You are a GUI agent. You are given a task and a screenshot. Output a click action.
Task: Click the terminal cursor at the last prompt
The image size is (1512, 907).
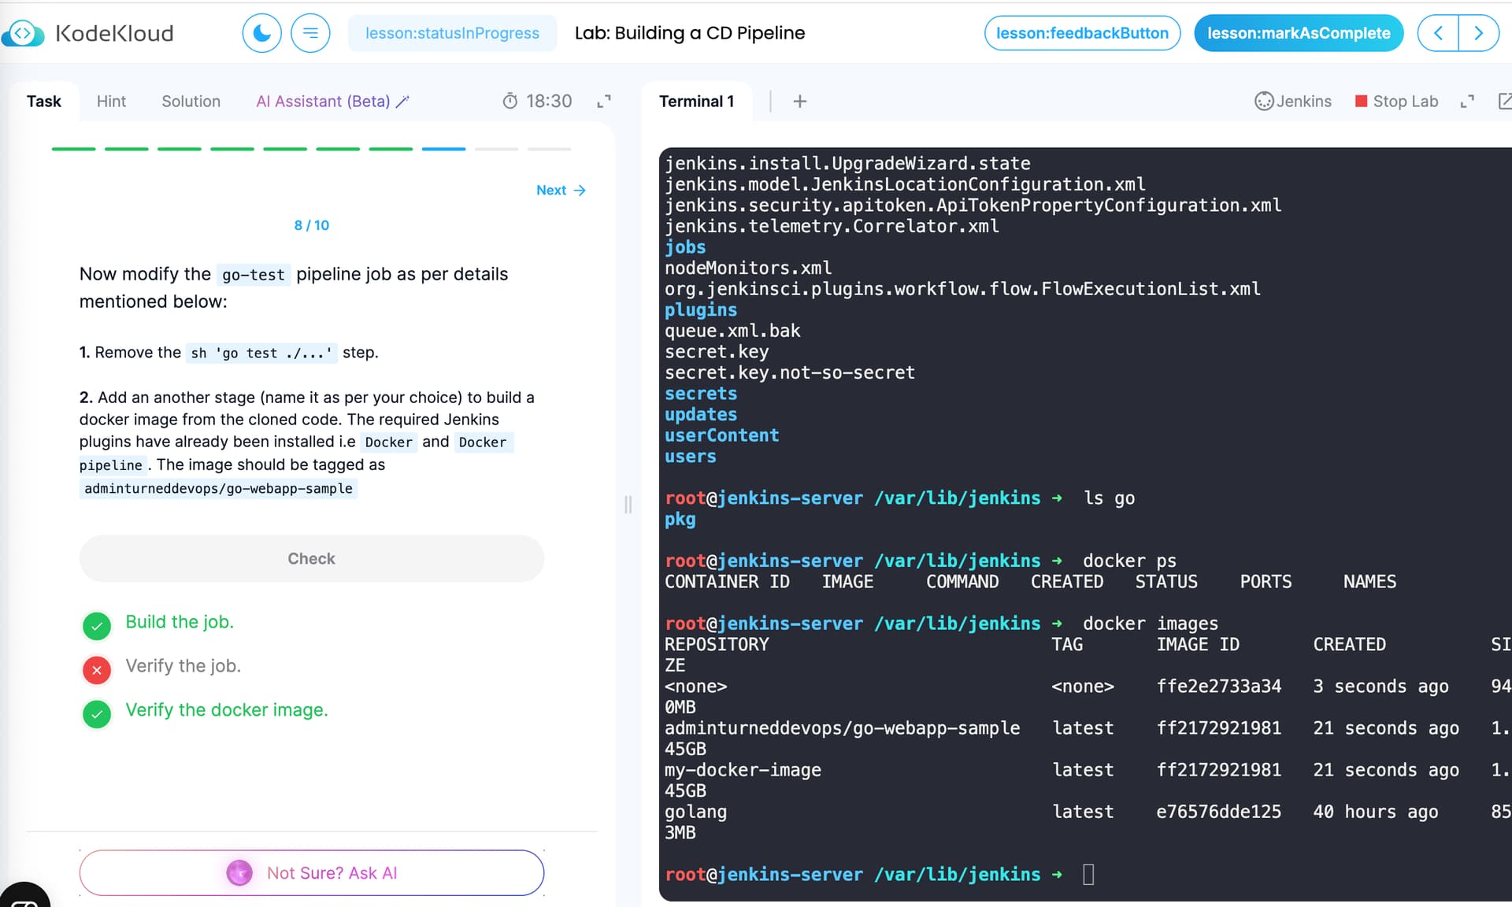point(1088,874)
